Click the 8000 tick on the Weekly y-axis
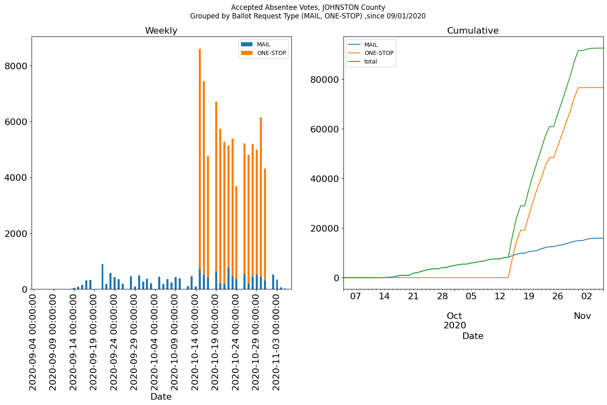Image resolution: width=607 pixels, height=405 pixels. point(16,66)
